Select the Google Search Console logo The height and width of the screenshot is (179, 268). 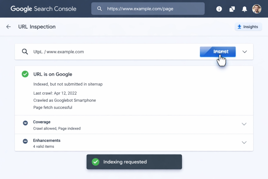(43, 9)
